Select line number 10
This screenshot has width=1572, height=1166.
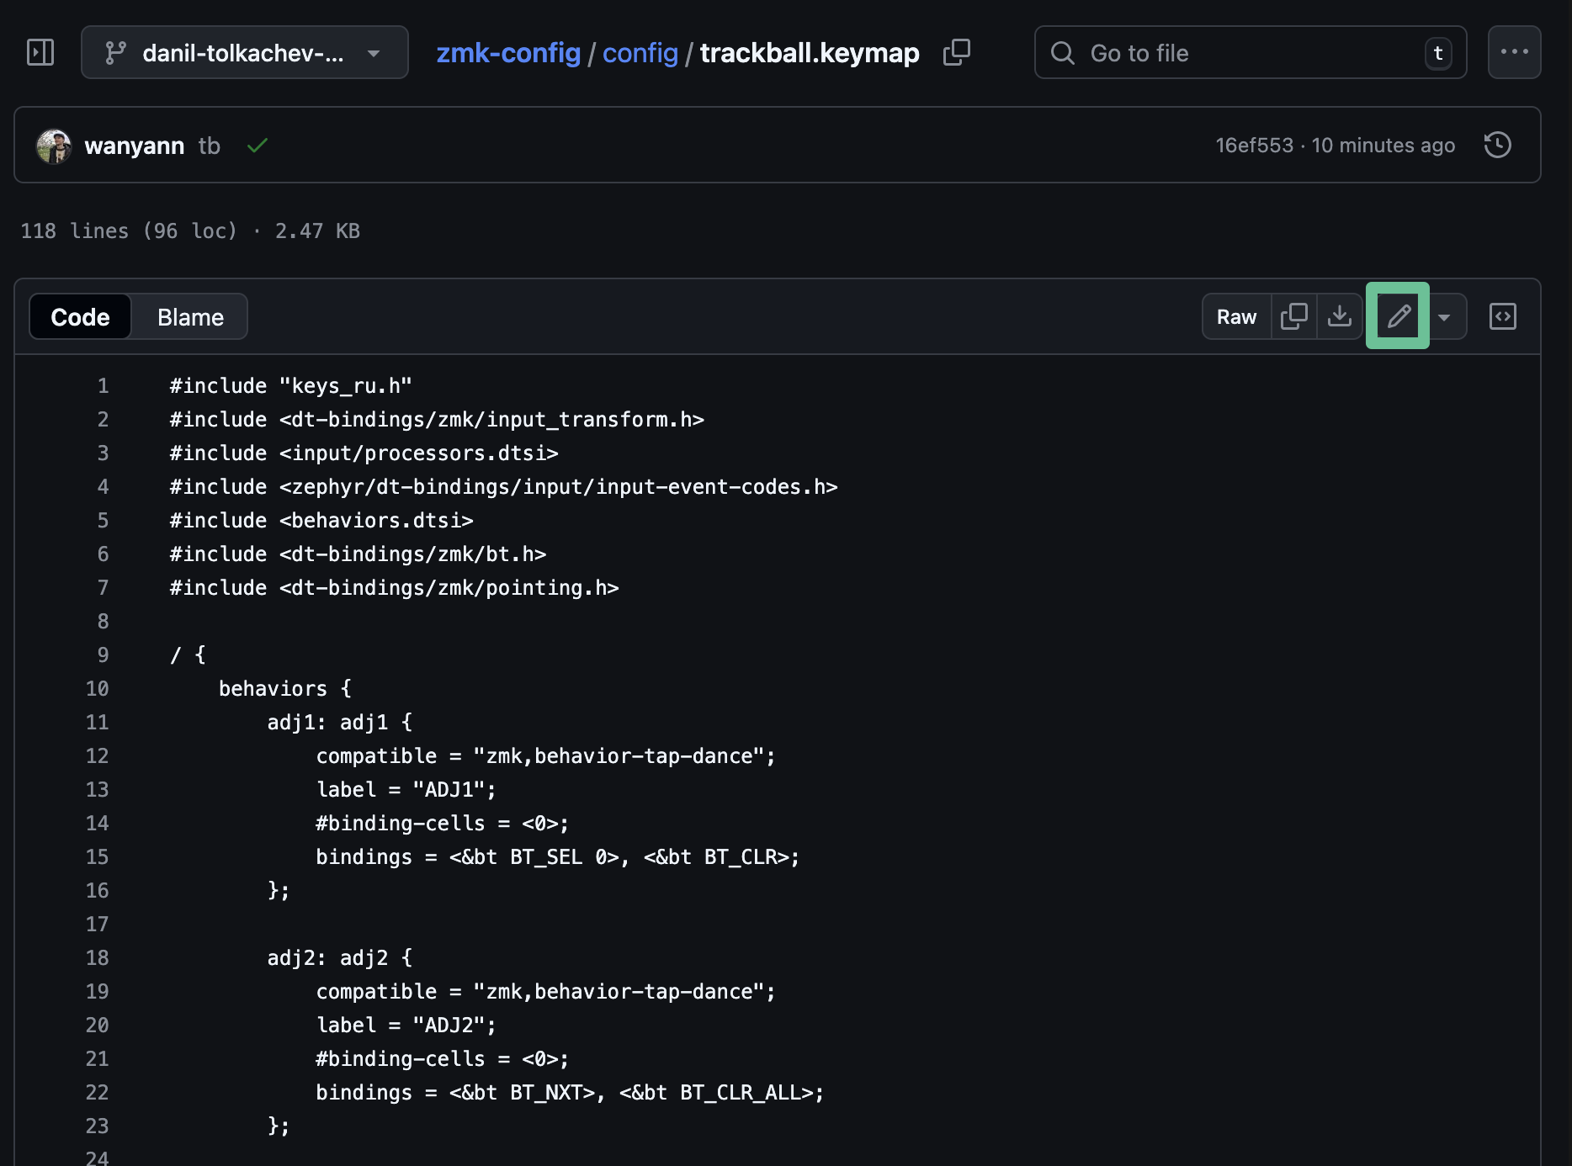point(98,689)
